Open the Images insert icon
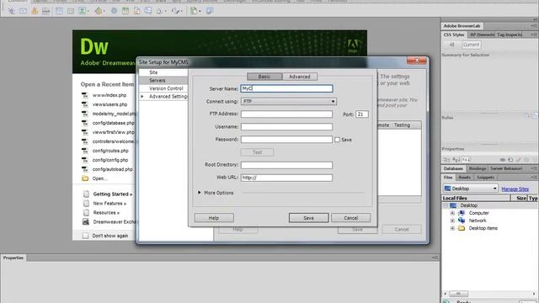This screenshot has height=303, width=539. [x=83, y=11]
